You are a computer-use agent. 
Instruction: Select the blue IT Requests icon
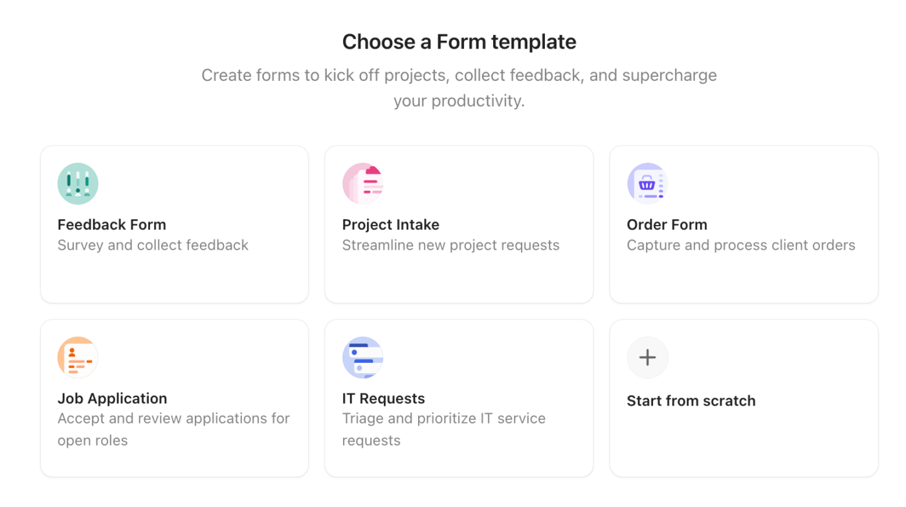[362, 357]
